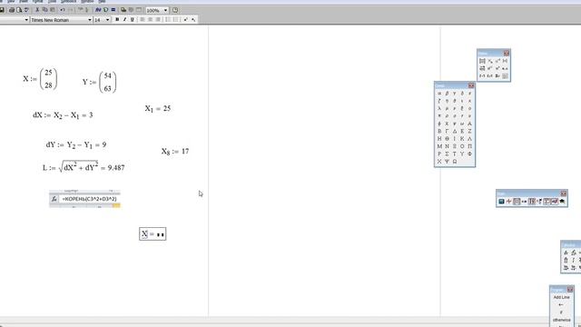Open the Calculus palette from Math toolbar

click(x=531, y=202)
